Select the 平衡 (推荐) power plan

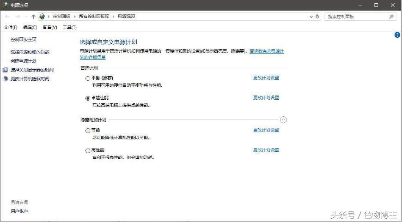pos(88,78)
